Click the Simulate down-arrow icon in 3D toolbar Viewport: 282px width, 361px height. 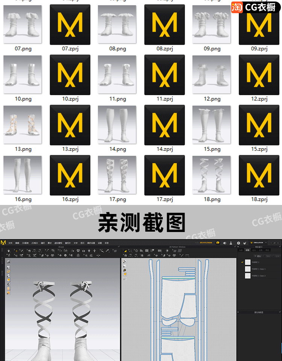click(9, 251)
